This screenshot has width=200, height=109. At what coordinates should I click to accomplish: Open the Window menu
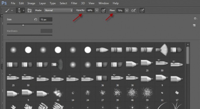pos(104,3)
